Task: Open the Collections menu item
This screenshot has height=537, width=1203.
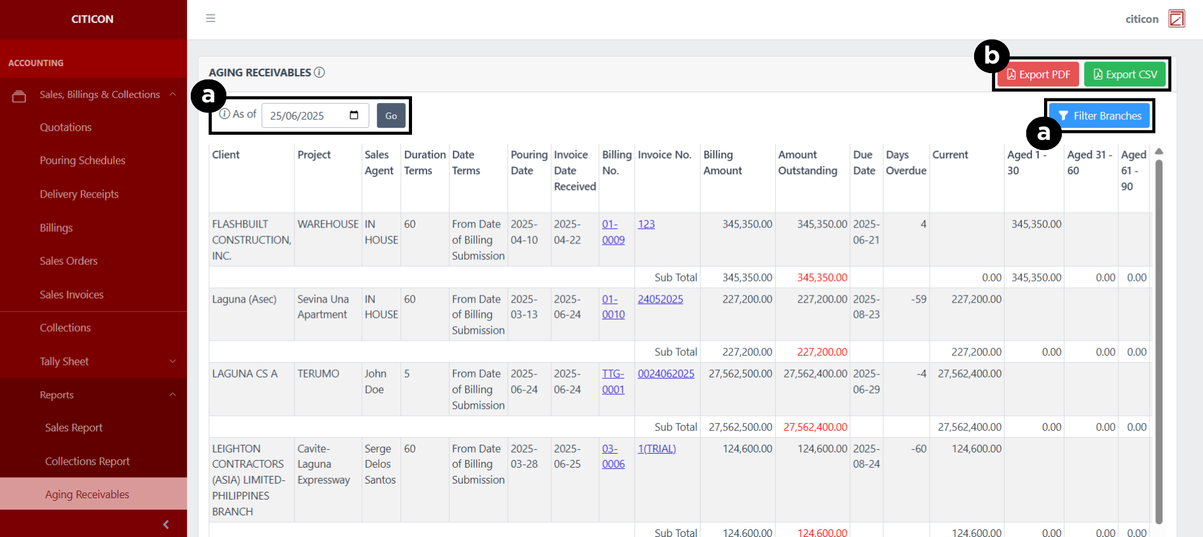Action: (65, 327)
